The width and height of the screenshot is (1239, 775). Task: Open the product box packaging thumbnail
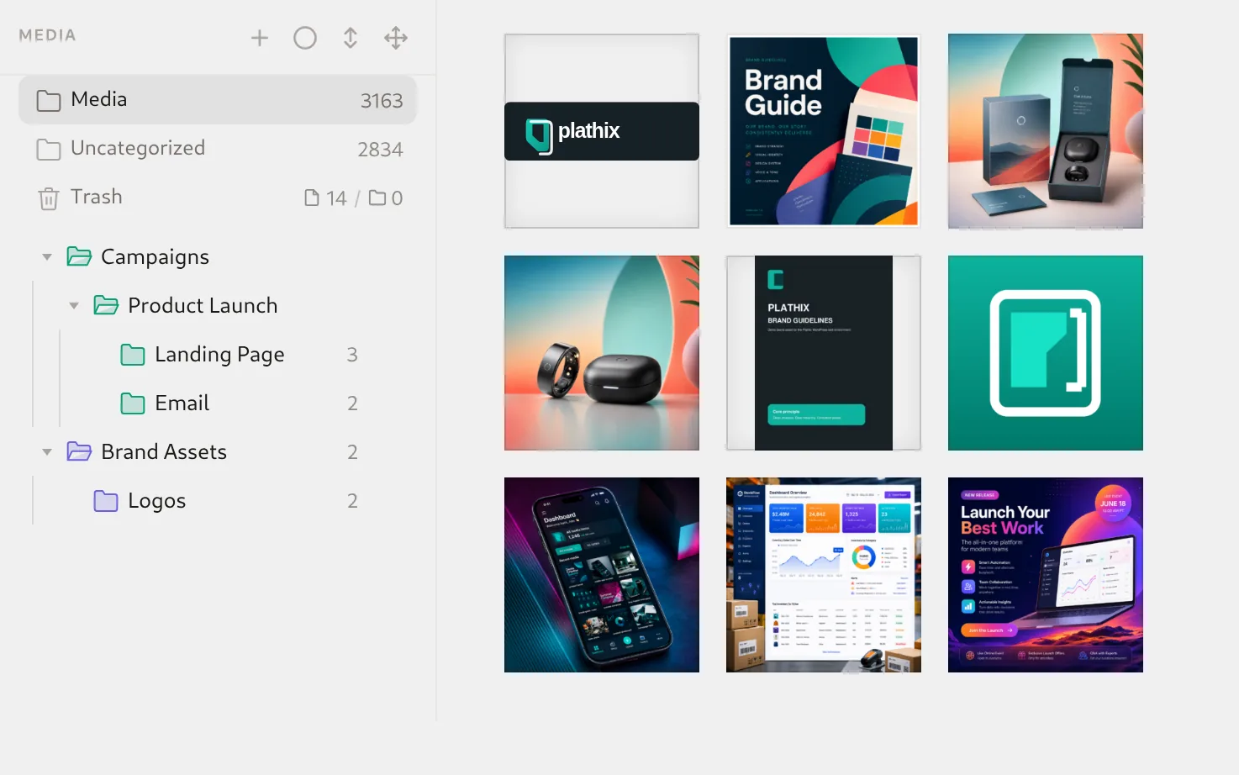point(1046,131)
